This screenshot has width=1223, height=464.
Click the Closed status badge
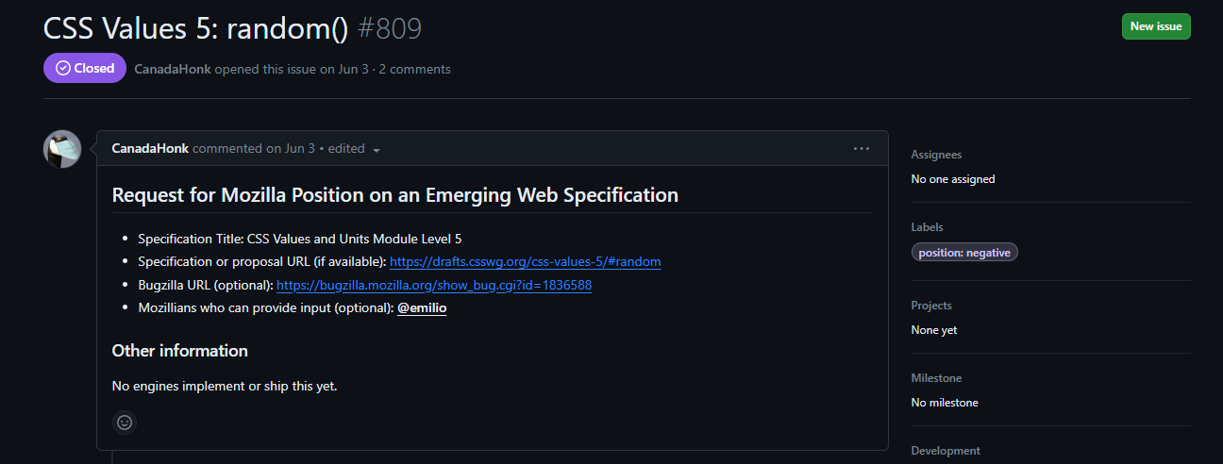click(85, 68)
